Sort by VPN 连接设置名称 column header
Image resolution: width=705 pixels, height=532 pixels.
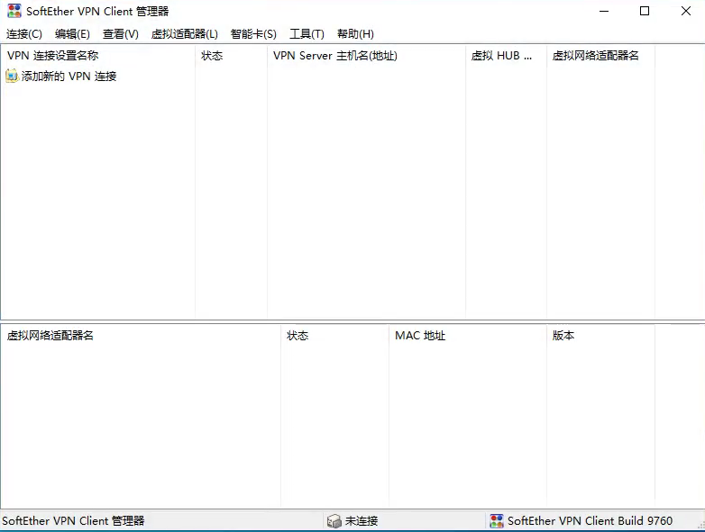pos(98,56)
